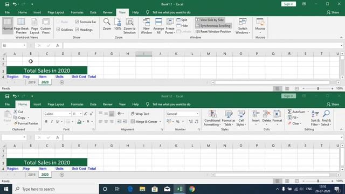Open Task View on taskbar
The width and height of the screenshot is (345, 194).
(x=117, y=189)
